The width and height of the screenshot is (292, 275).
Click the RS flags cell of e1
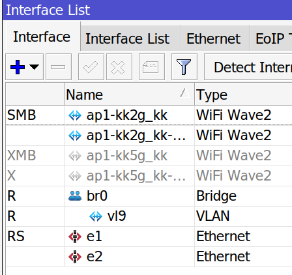[x=35, y=237]
